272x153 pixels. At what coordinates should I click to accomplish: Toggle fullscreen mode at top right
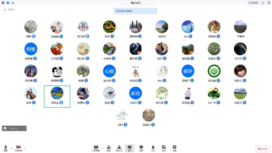[x=263, y=3]
